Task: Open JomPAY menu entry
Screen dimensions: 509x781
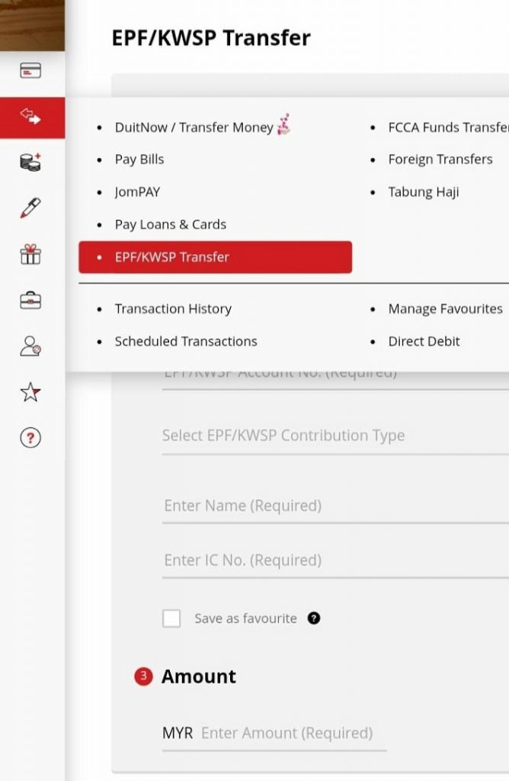Action: tap(137, 191)
